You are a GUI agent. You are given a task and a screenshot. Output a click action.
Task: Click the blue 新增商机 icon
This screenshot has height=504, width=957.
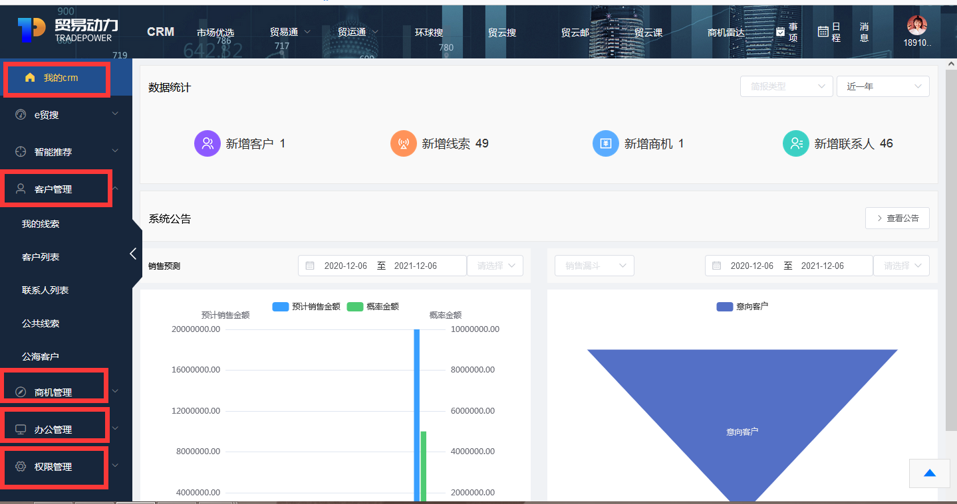click(605, 143)
